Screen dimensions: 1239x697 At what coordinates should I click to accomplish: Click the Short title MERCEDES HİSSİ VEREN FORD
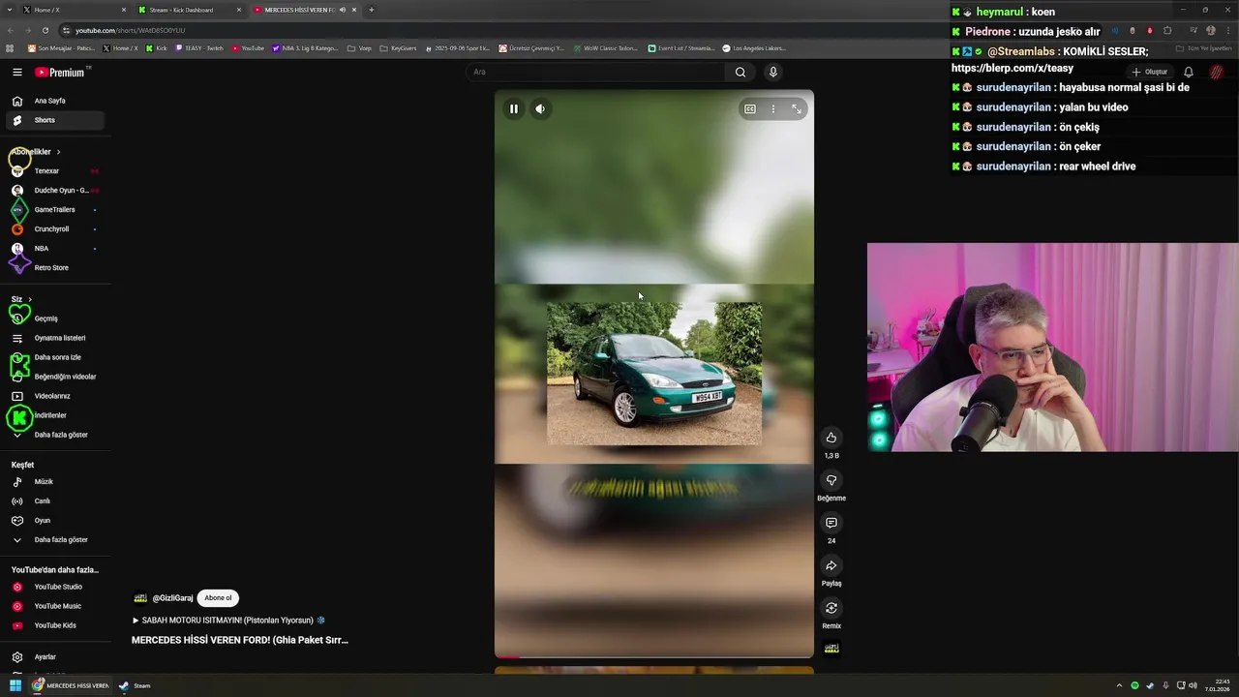240,640
